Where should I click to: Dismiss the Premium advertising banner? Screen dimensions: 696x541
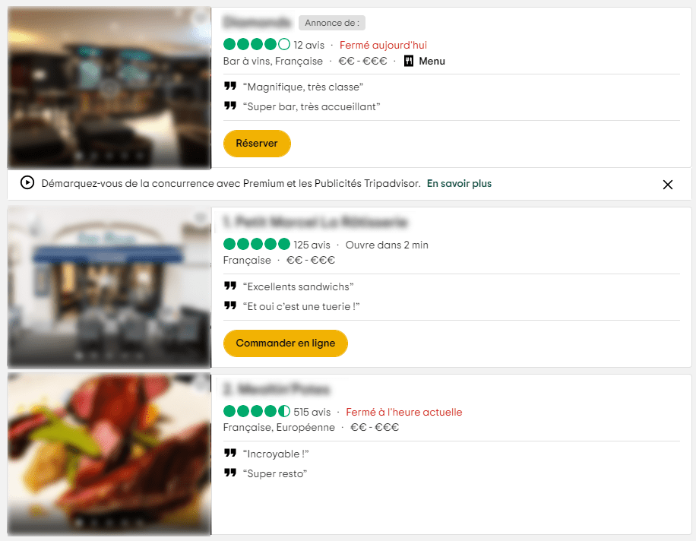668,184
